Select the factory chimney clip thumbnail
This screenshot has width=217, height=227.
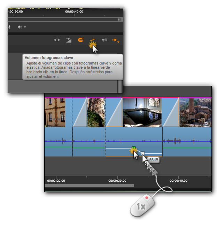195,113
